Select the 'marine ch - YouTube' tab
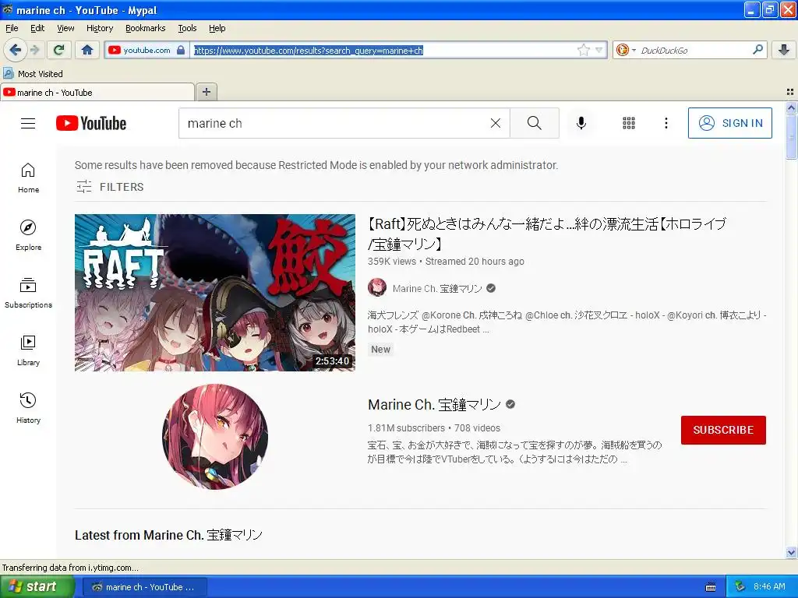Viewport: 798px width, 598px height. click(x=97, y=93)
